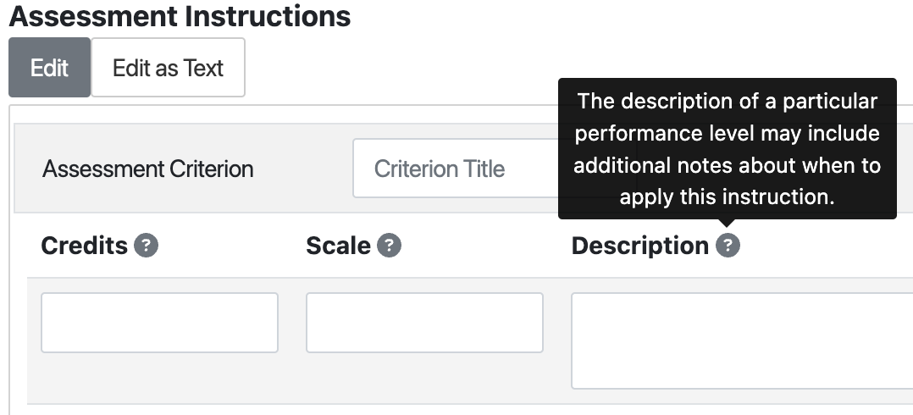
Task: Switch to the Edit as Text tab
Action: point(168,68)
